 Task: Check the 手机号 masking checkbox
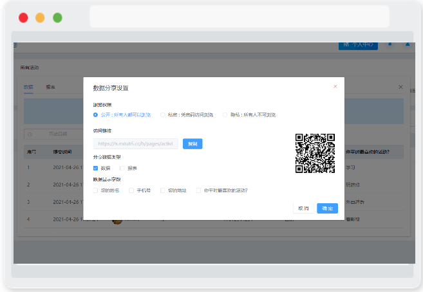(x=131, y=190)
